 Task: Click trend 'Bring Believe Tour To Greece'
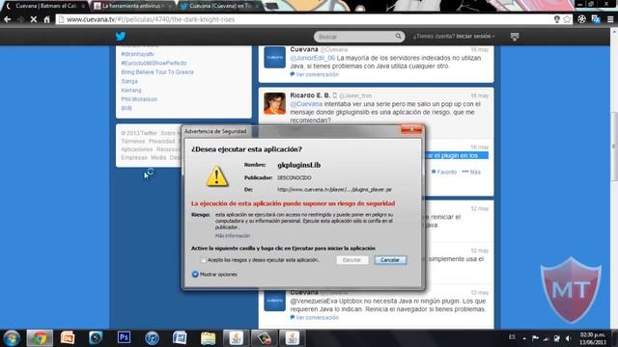[x=157, y=72]
